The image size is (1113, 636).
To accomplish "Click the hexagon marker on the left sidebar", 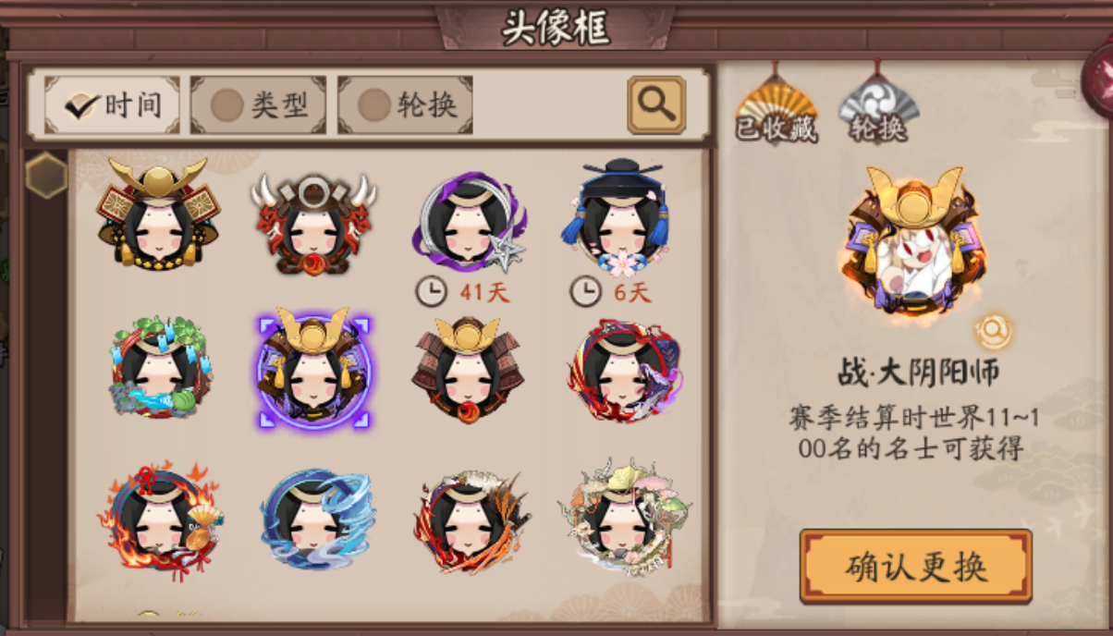I will point(45,176).
